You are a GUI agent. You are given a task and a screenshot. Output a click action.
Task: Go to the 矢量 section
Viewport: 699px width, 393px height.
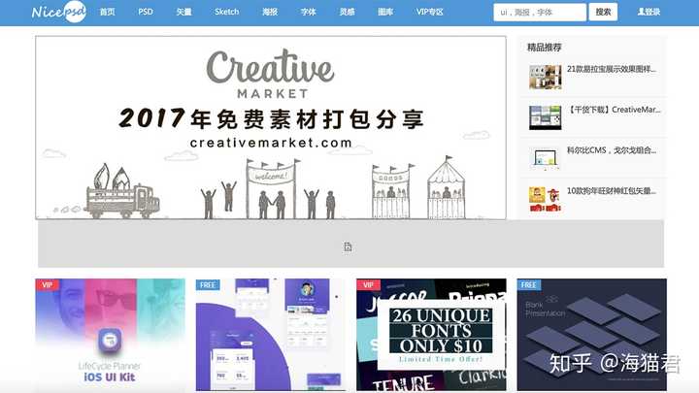click(x=183, y=12)
